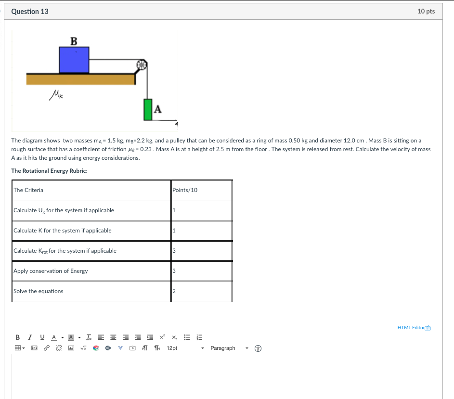This screenshot has width=454, height=399.
Task: Center align the text
Action: tap(113, 337)
